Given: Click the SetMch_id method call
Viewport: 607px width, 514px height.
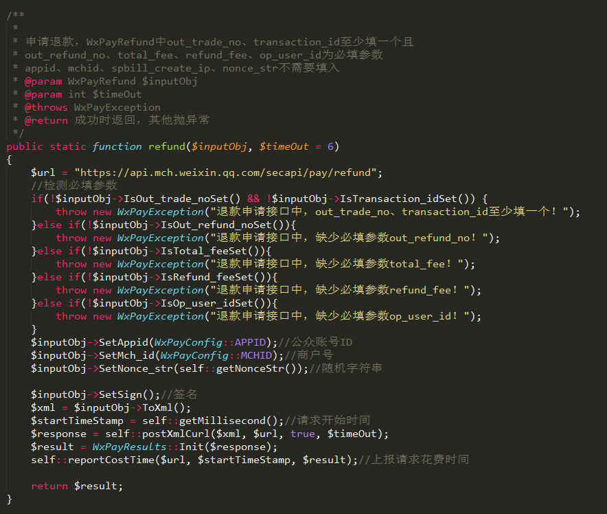Looking at the screenshot, I should [126, 355].
